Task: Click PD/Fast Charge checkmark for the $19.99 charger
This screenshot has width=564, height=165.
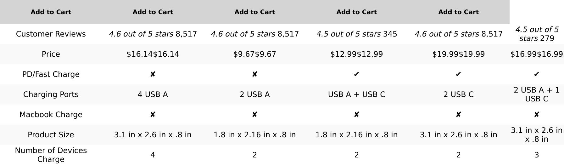Action: click(458, 74)
